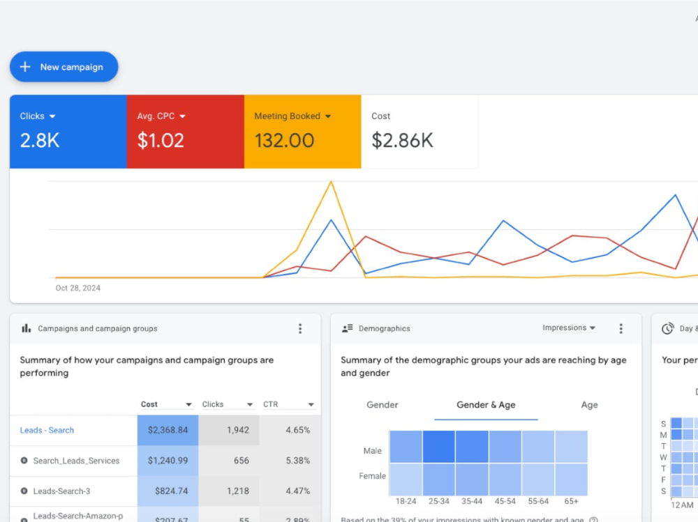The height and width of the screenshot is (522, 698).
Task: Click the Leads-Search-3 campaign row
Action: pyautogui.click(x=165, y=491)
